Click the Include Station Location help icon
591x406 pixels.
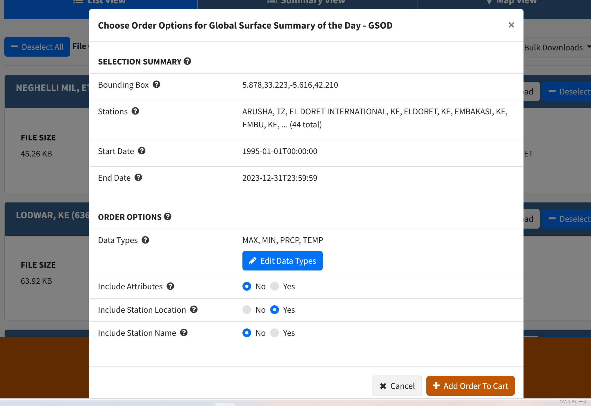[x=194, y=309]
